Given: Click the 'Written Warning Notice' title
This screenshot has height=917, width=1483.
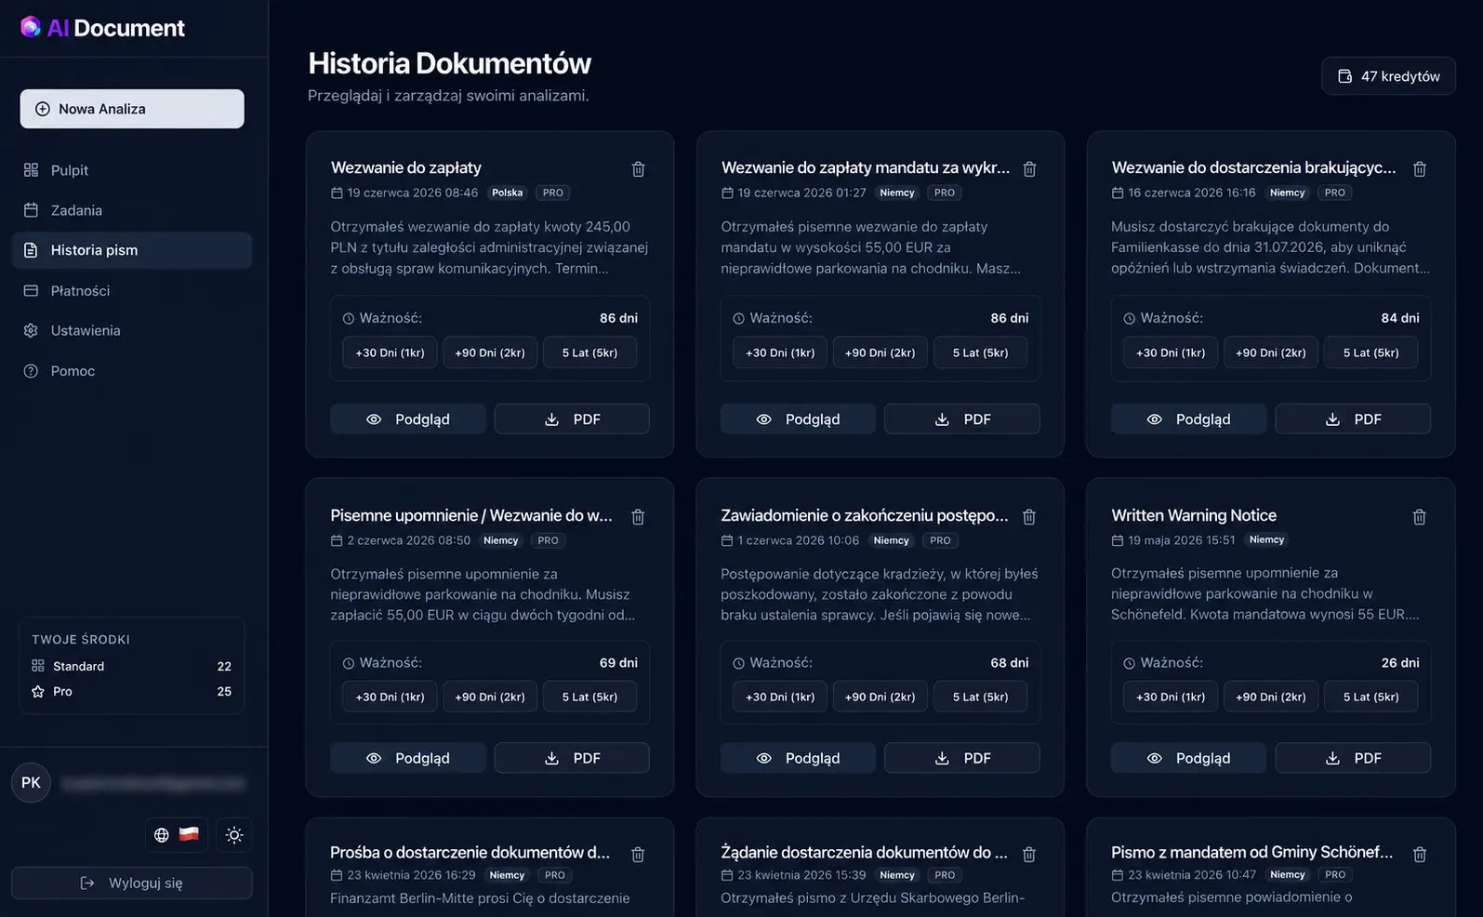Looking at the screenshot, I should tap(1194, 515).
